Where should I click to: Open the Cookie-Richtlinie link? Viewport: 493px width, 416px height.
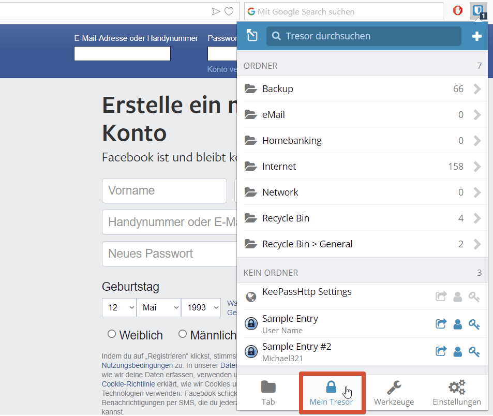[128, 384]
